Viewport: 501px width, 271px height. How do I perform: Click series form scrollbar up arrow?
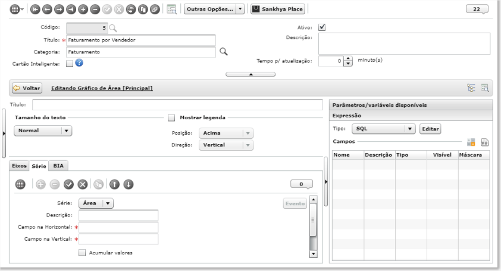pyautogui.click(x=314, y=199)
